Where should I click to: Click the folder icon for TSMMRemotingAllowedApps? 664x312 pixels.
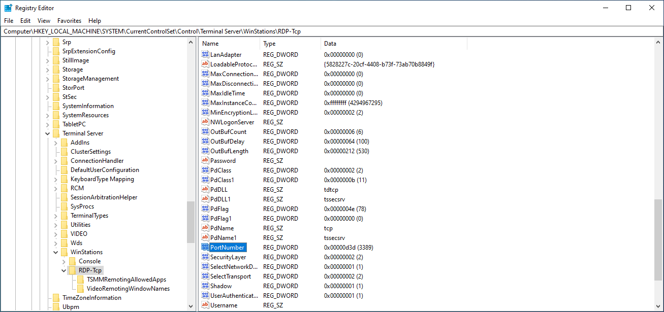pyautogui.click(x=80, y=280)
